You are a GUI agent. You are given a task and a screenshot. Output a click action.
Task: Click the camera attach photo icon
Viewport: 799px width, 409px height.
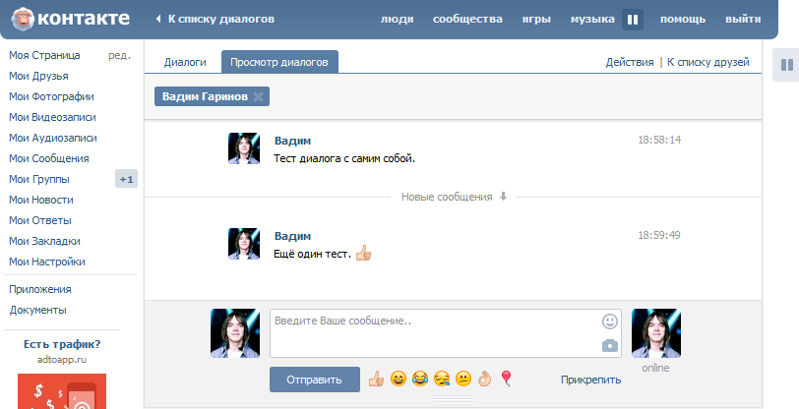[x=610, y=346]
